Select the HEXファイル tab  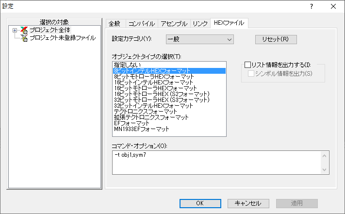point(229,23)
